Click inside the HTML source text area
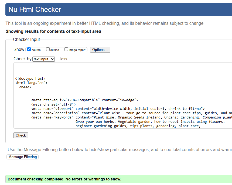 123,95
